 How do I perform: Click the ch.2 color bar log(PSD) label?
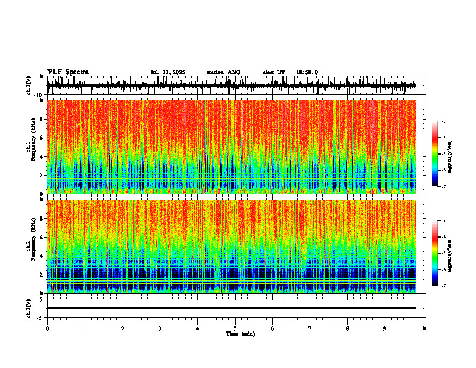tap(450, 254)
